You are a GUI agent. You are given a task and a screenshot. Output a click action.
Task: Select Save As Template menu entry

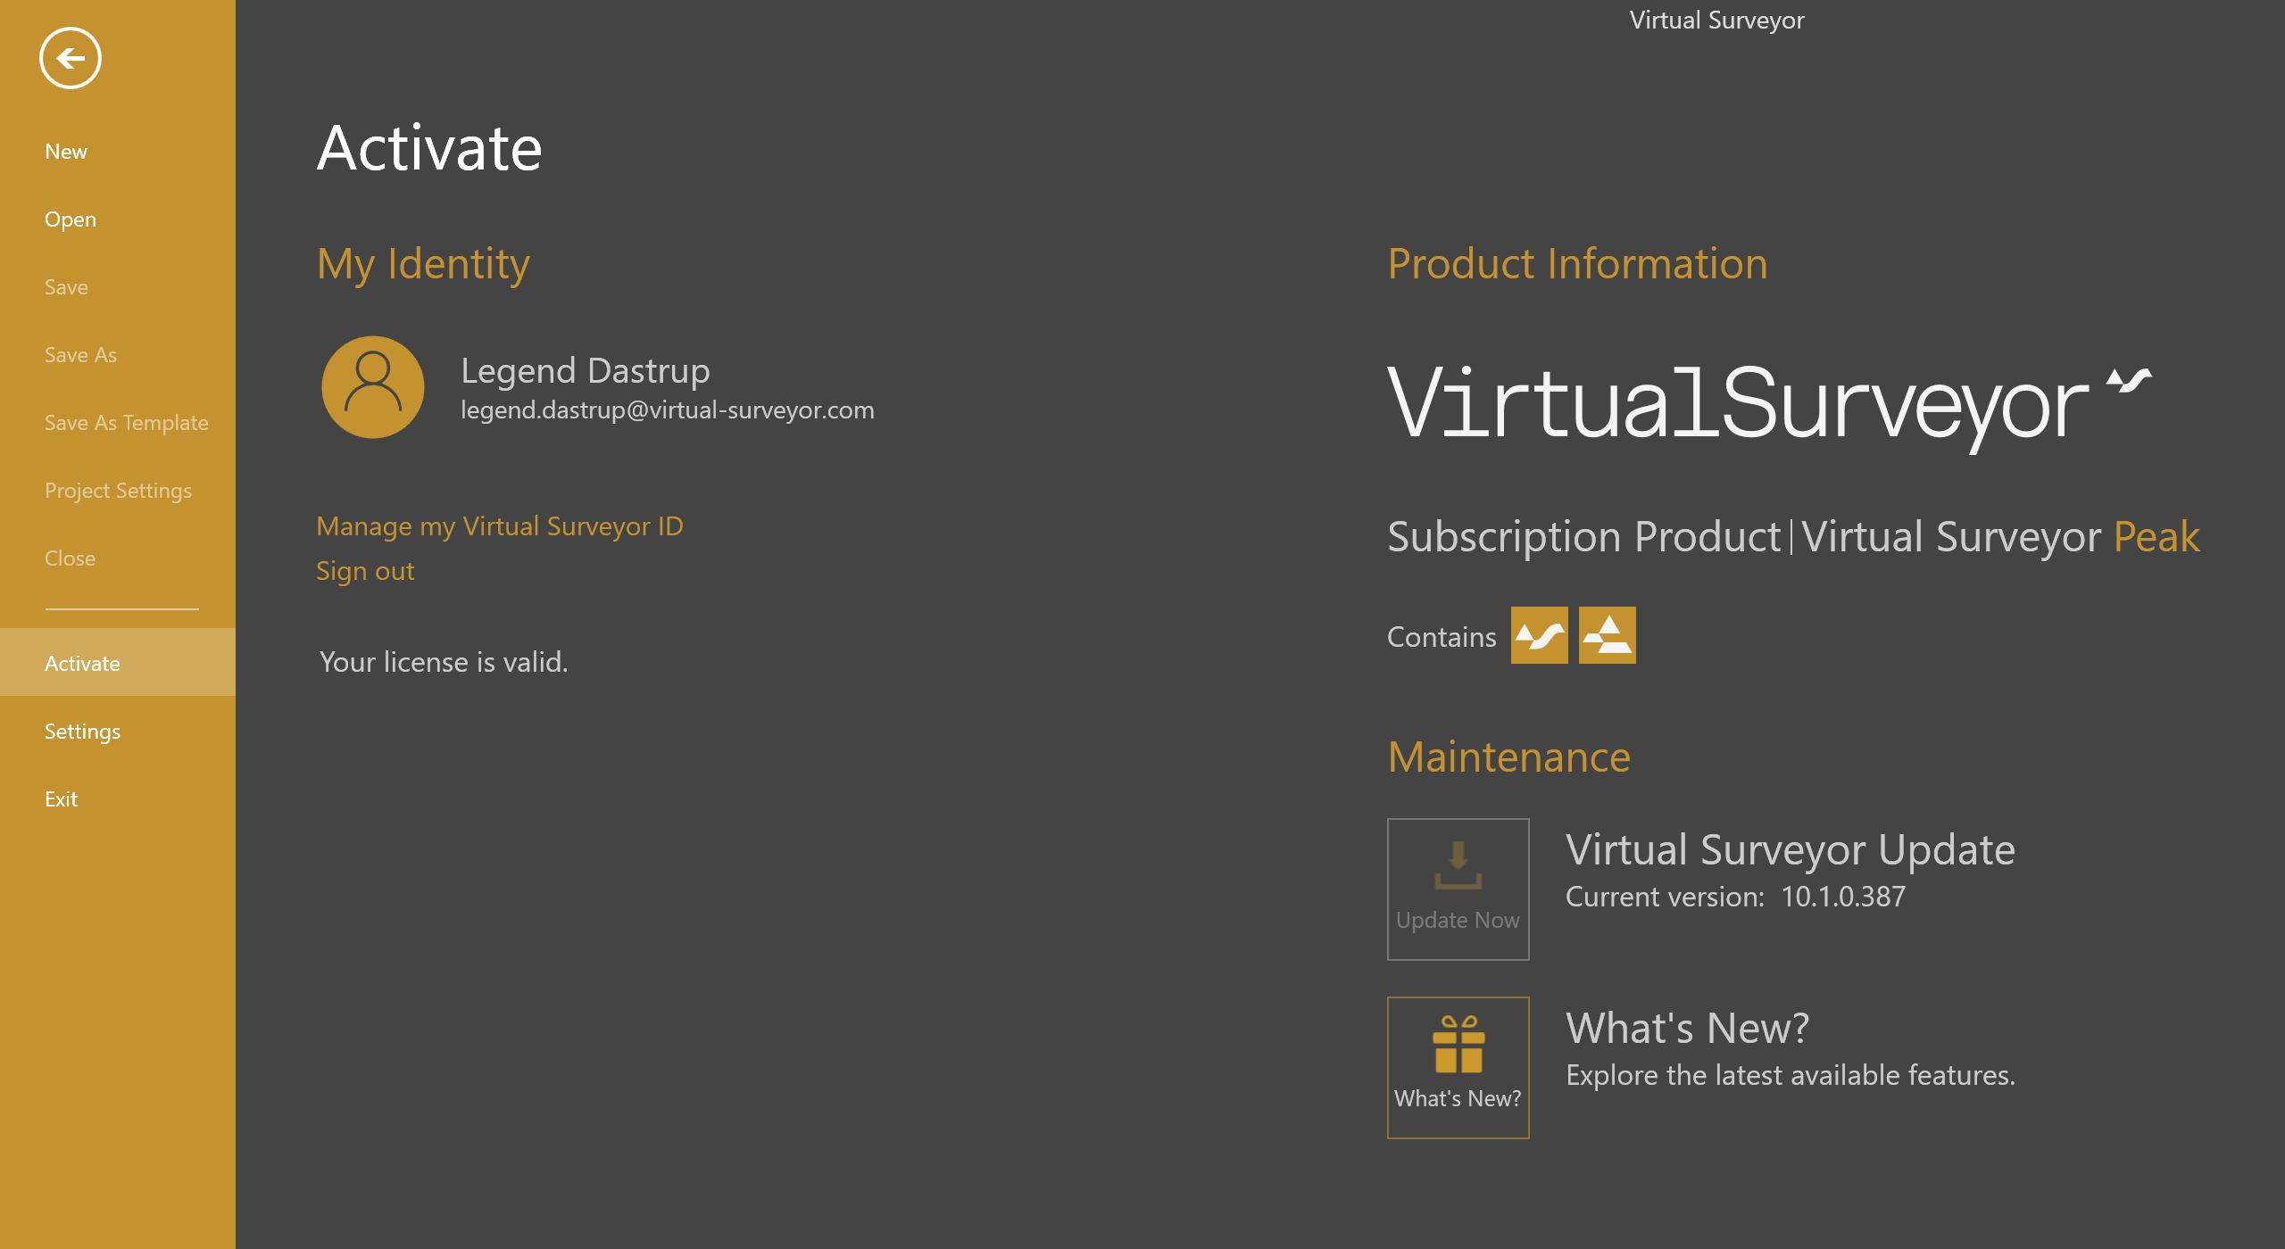click(x=126, y=423)
